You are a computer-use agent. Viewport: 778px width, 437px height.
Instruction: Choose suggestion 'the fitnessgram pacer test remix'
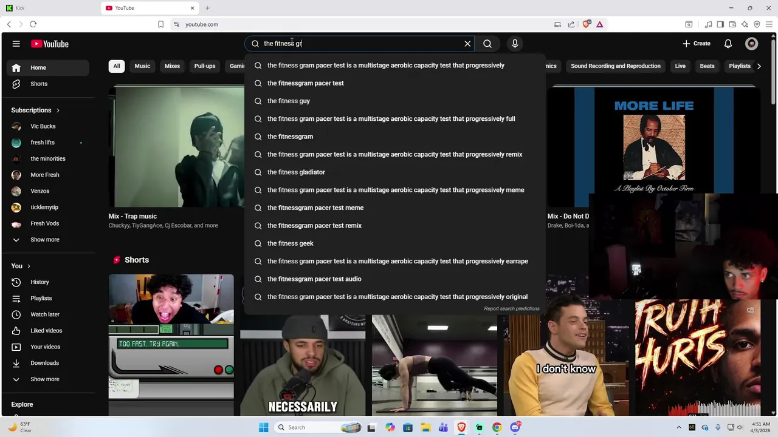tap(395, 226)
